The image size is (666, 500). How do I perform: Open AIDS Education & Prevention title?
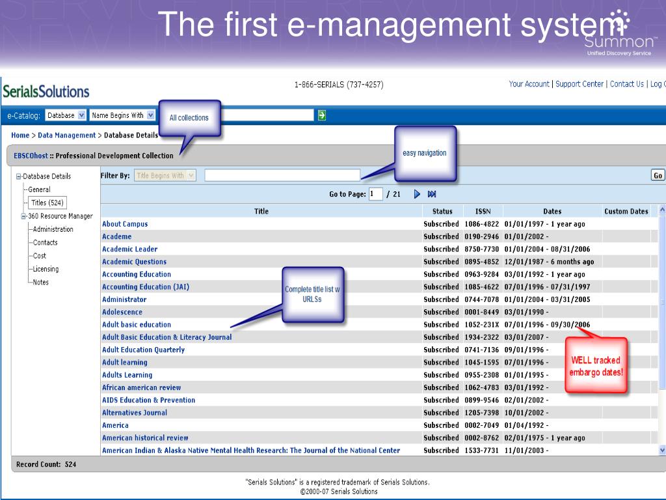(149, 400)
